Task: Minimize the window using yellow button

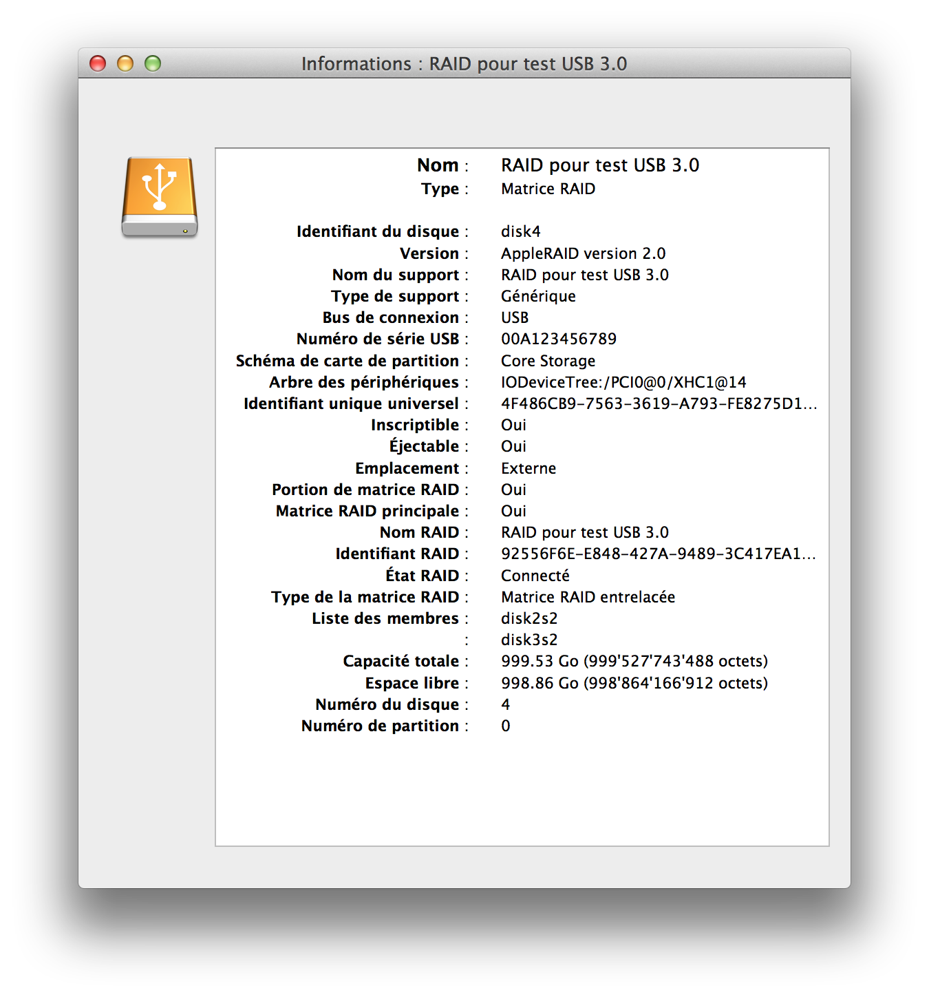Action: tap(125, 64)
